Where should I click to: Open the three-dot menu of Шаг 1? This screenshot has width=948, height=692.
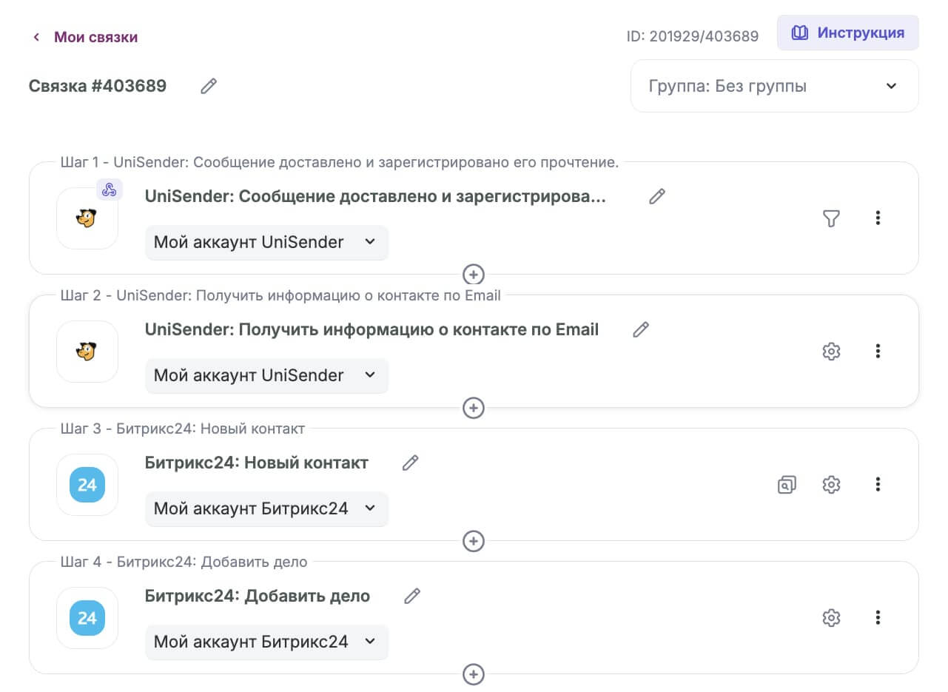click(x=878, y=218)
